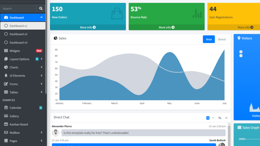The height and width of the screenshot is (146, 260).
Task: Zoom out the Visitors map with minus
Action: pyautogui.click(x=241, y=56)
